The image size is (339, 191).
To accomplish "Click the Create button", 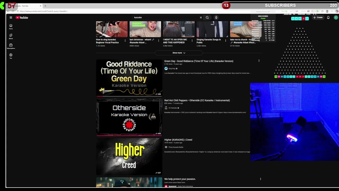I will click(318, 18).
